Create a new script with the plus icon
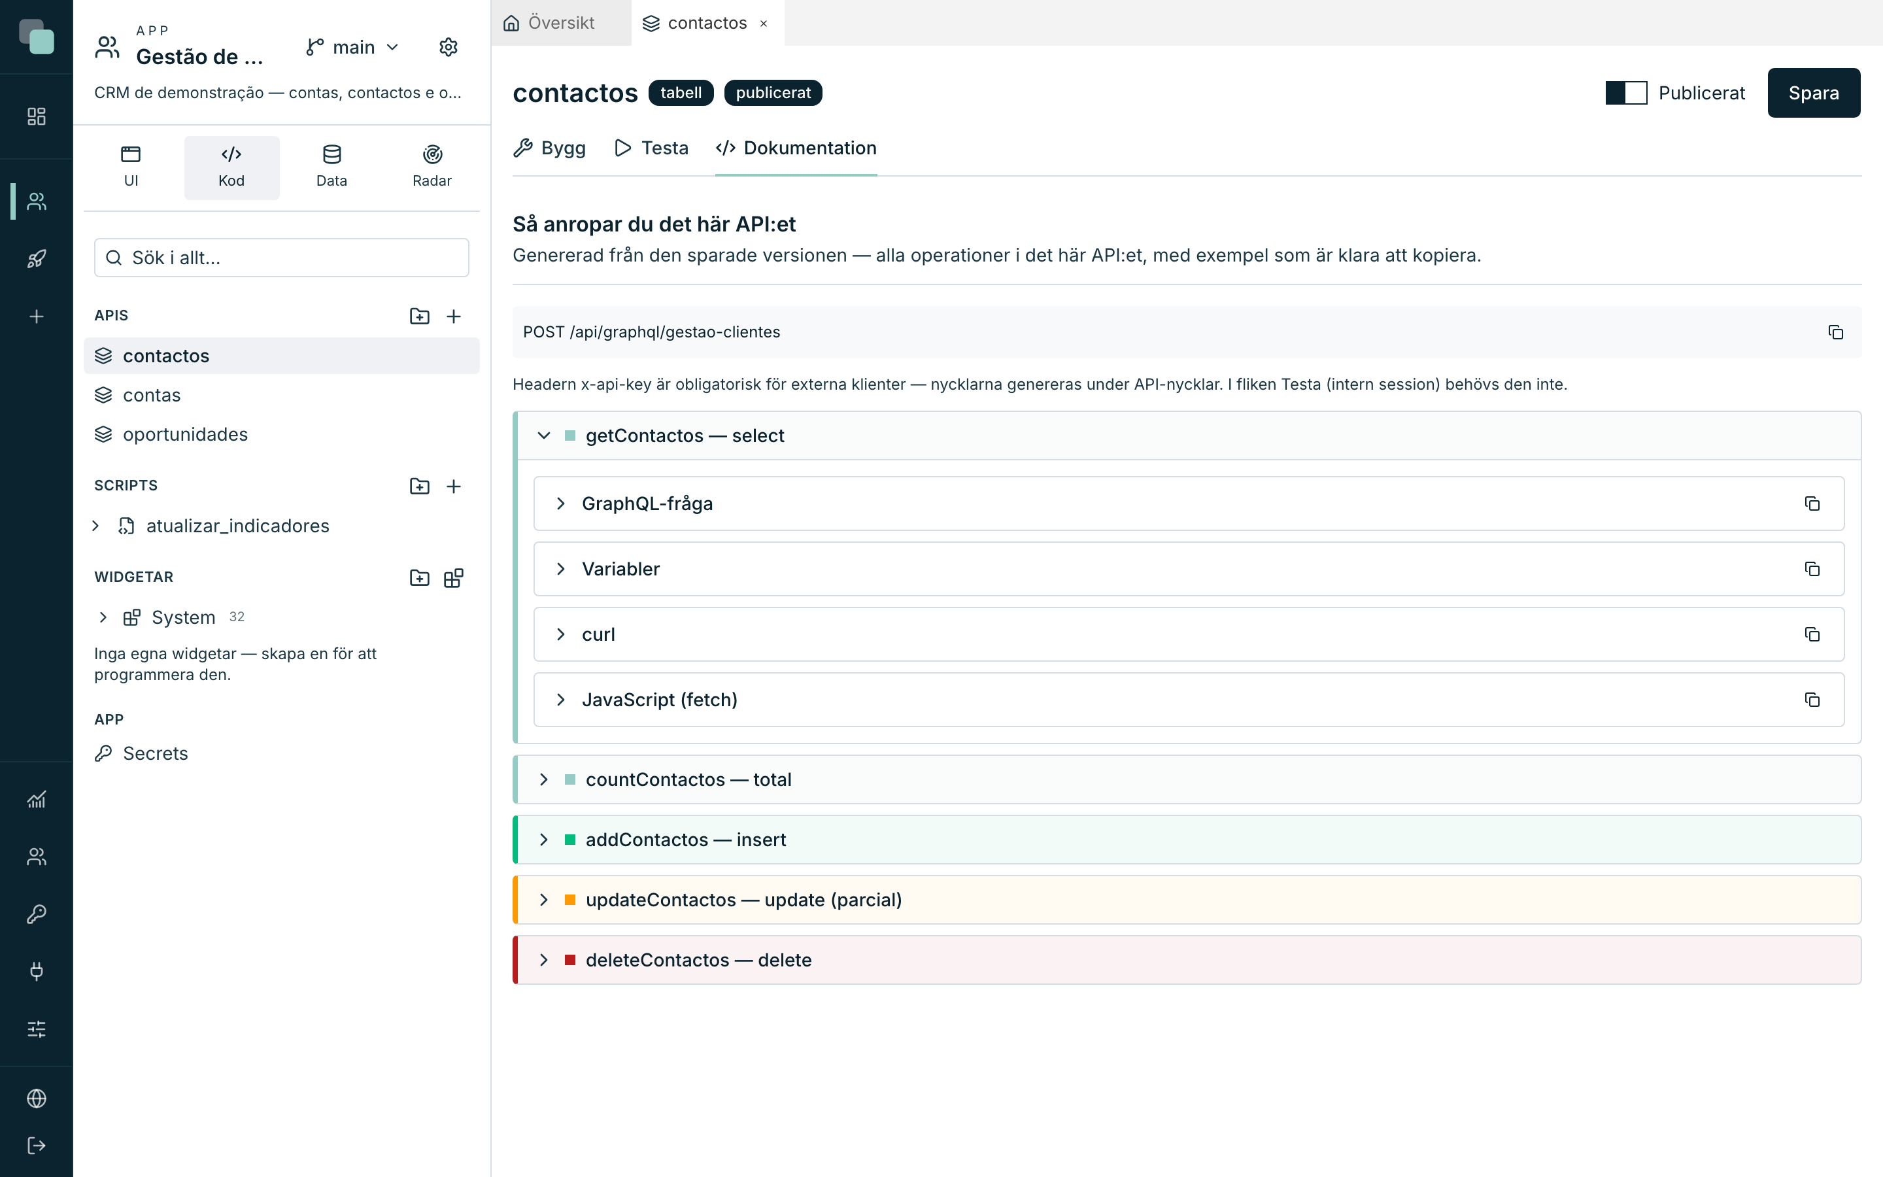1883x1177 pixels. tap(454, 486)
